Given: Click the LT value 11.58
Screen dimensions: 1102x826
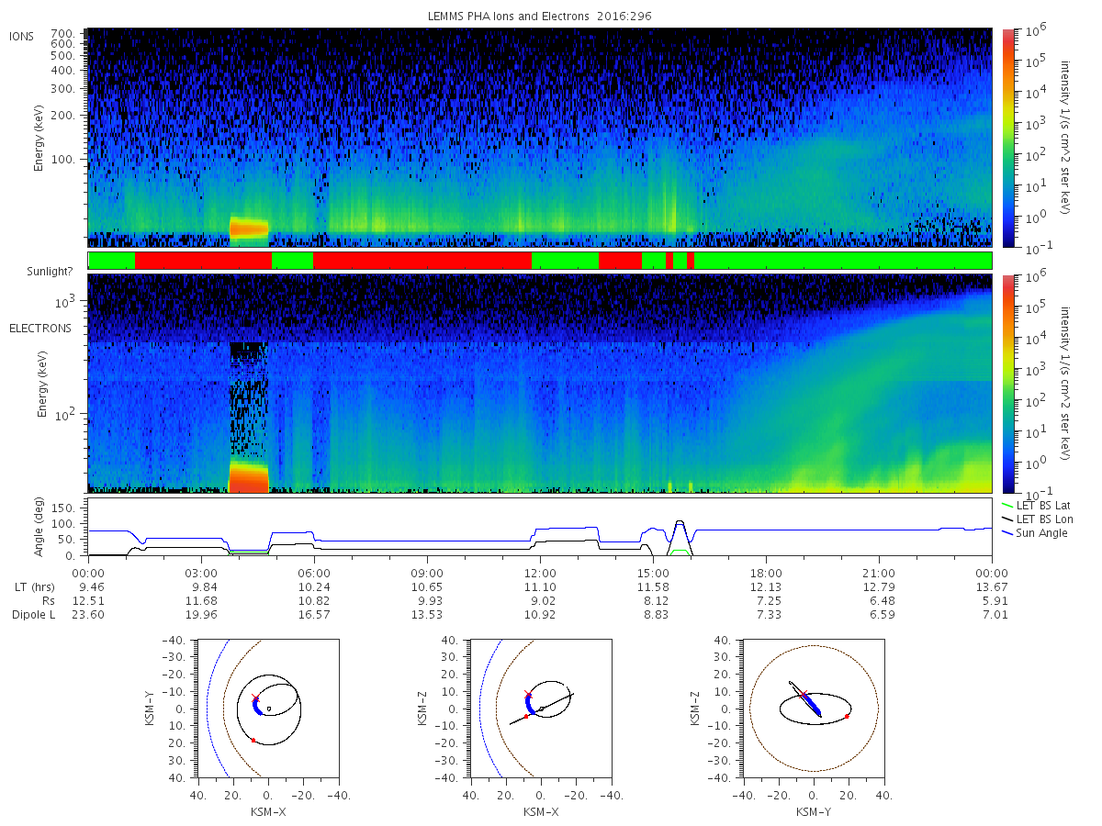Looking at the screenshot, I should pyautogui.click(x=653, y=586).
